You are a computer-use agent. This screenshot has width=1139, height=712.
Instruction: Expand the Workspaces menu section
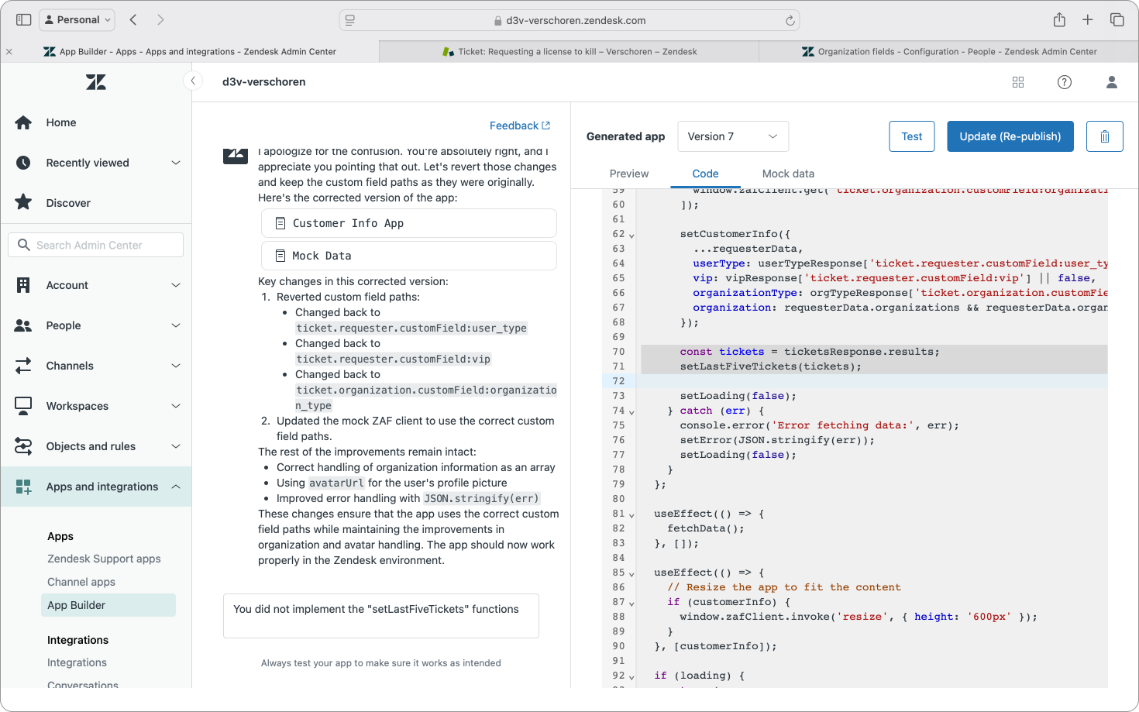click(176, 406)
